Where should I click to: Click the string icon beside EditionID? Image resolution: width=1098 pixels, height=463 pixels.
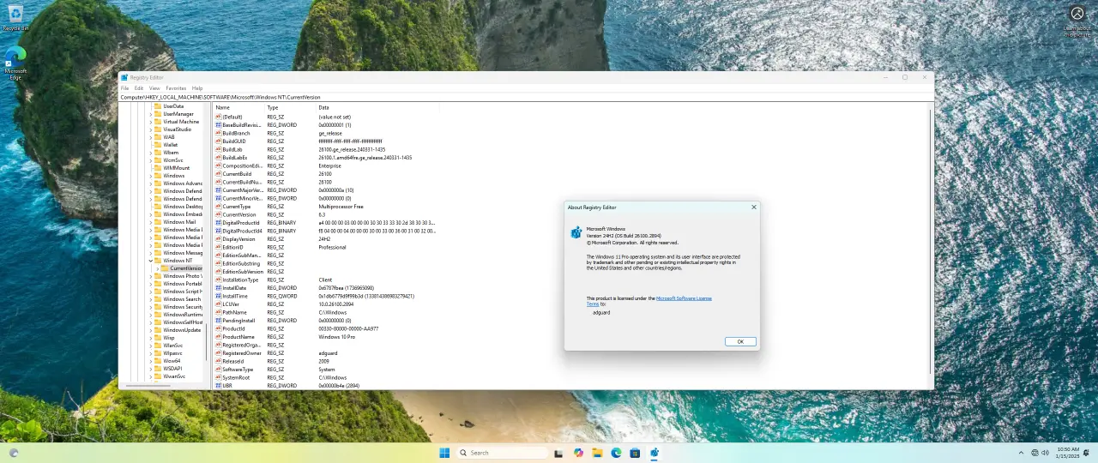[x=219, y=247]
